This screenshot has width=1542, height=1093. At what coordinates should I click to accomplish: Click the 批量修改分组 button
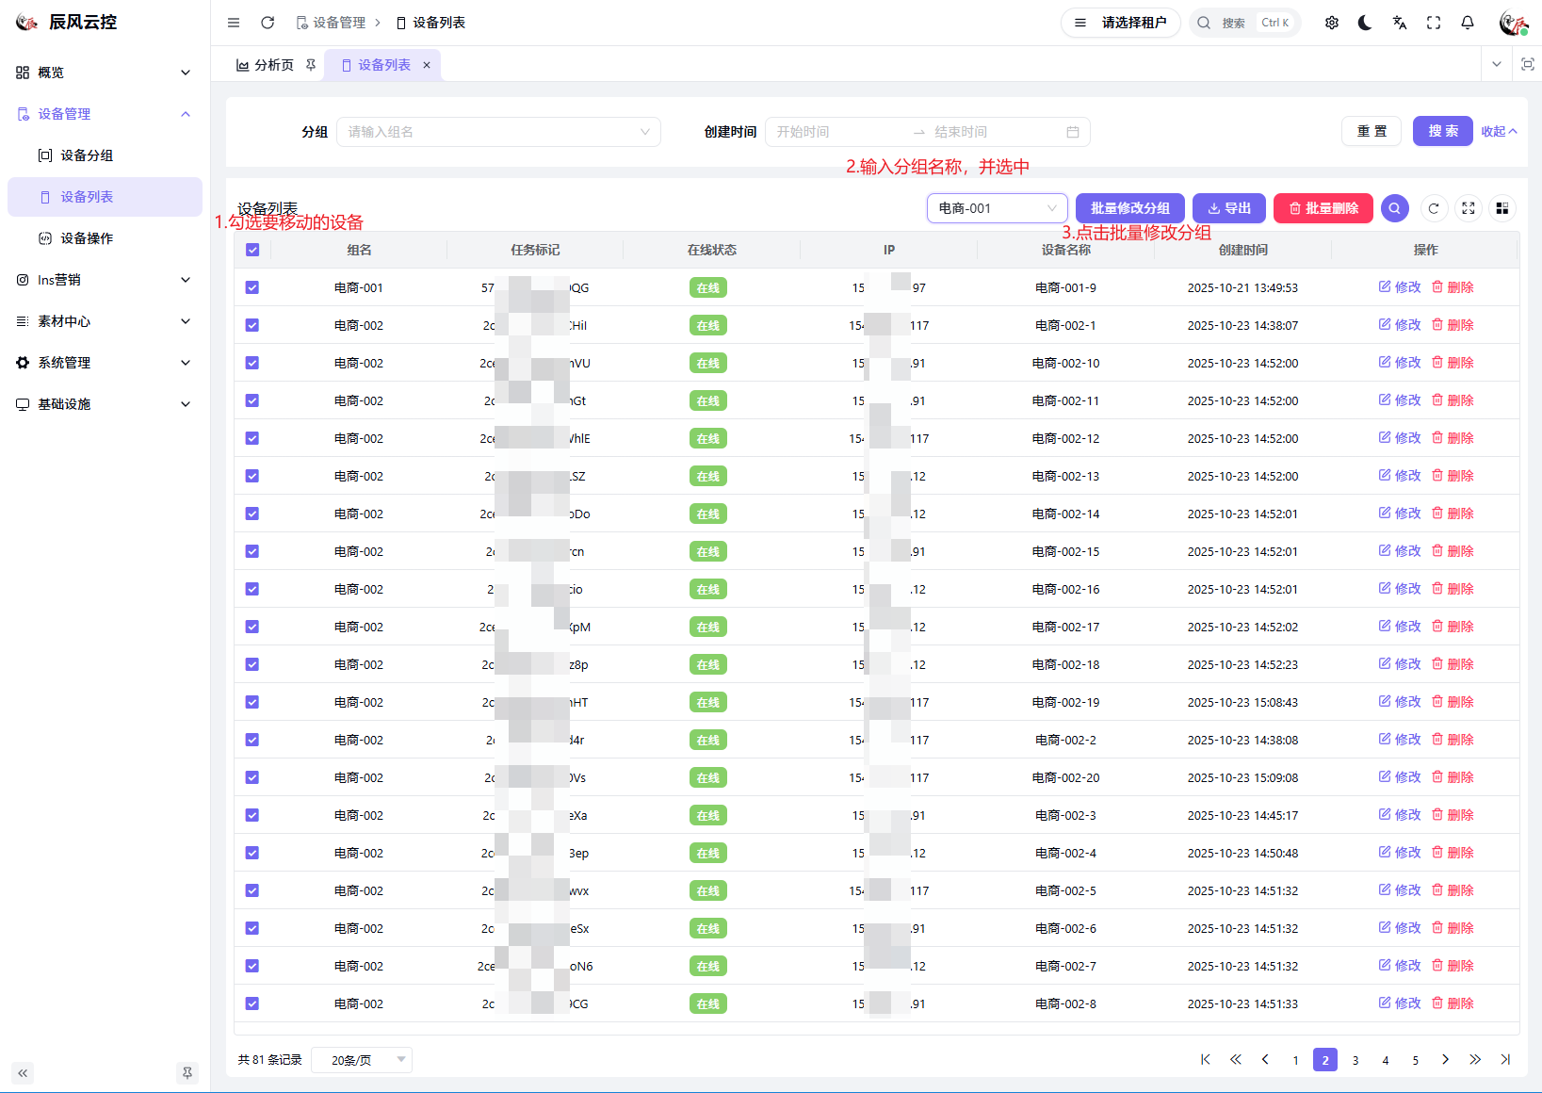[1129, 208]
